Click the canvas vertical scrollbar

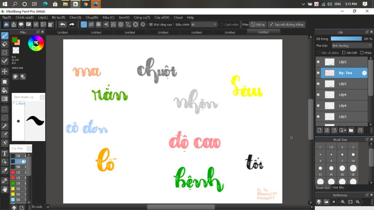pos(310,119)
